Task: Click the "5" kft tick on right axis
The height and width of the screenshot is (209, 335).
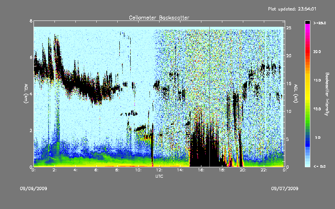Action: click(288, 139)
